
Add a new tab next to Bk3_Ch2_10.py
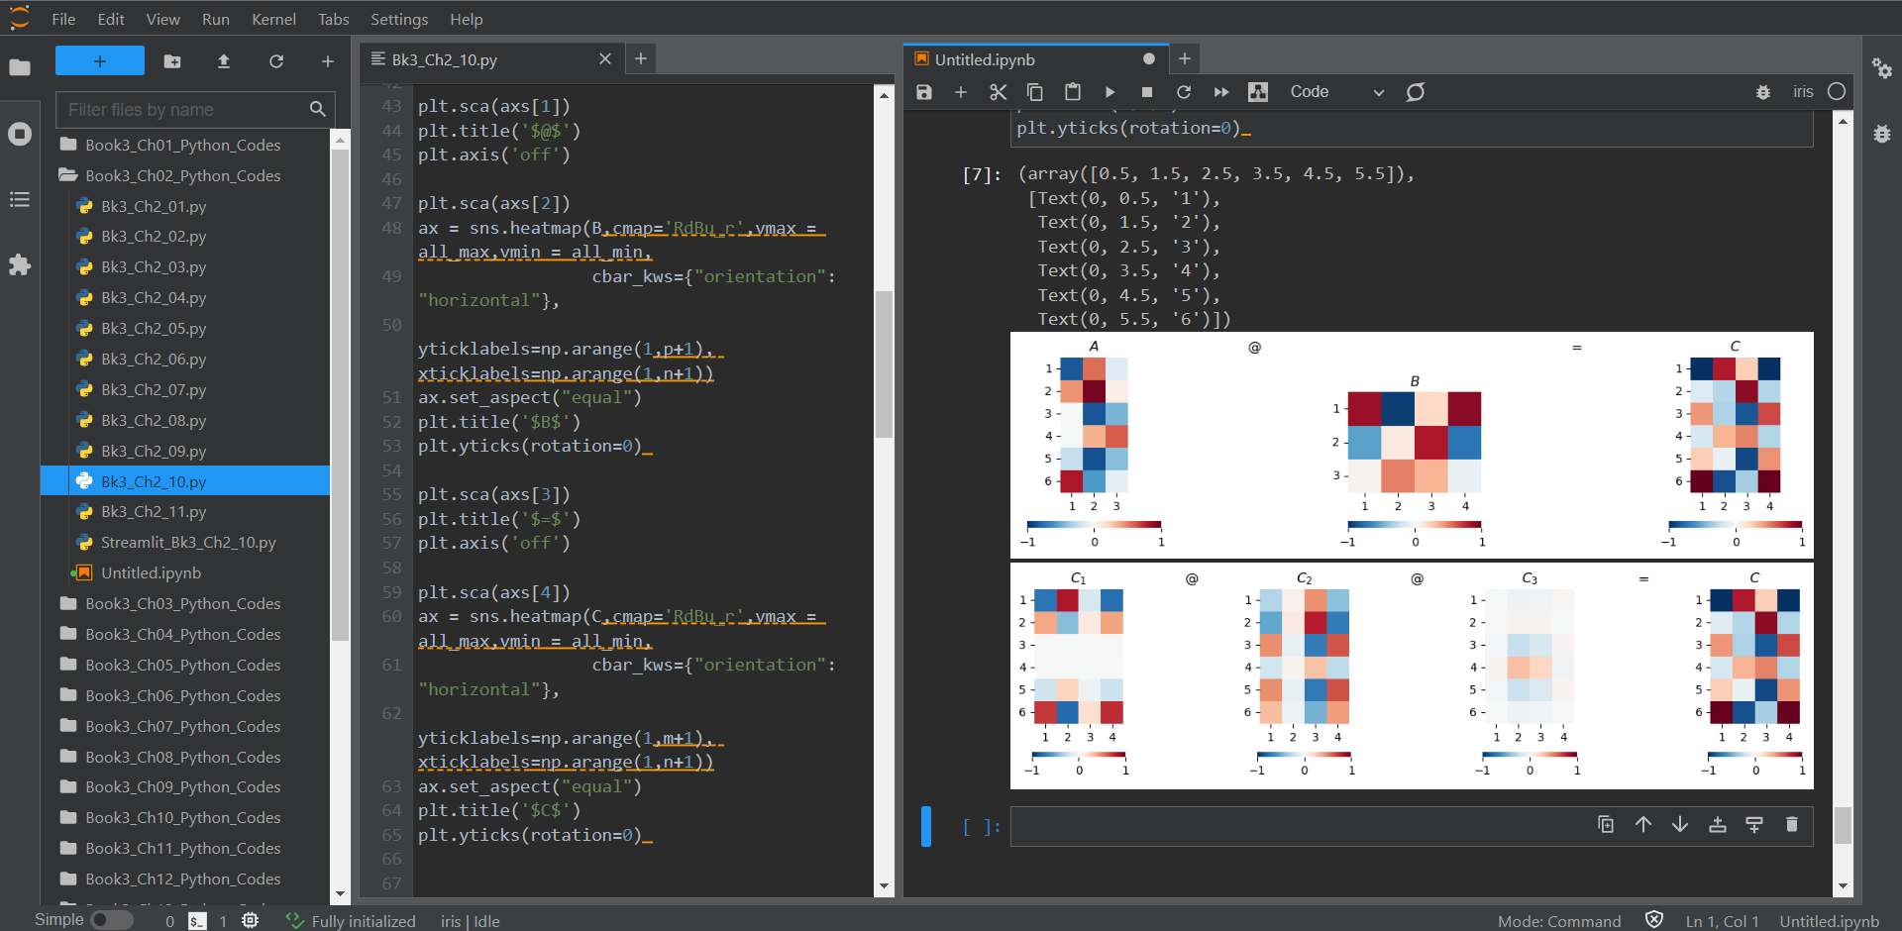[641, 59]
